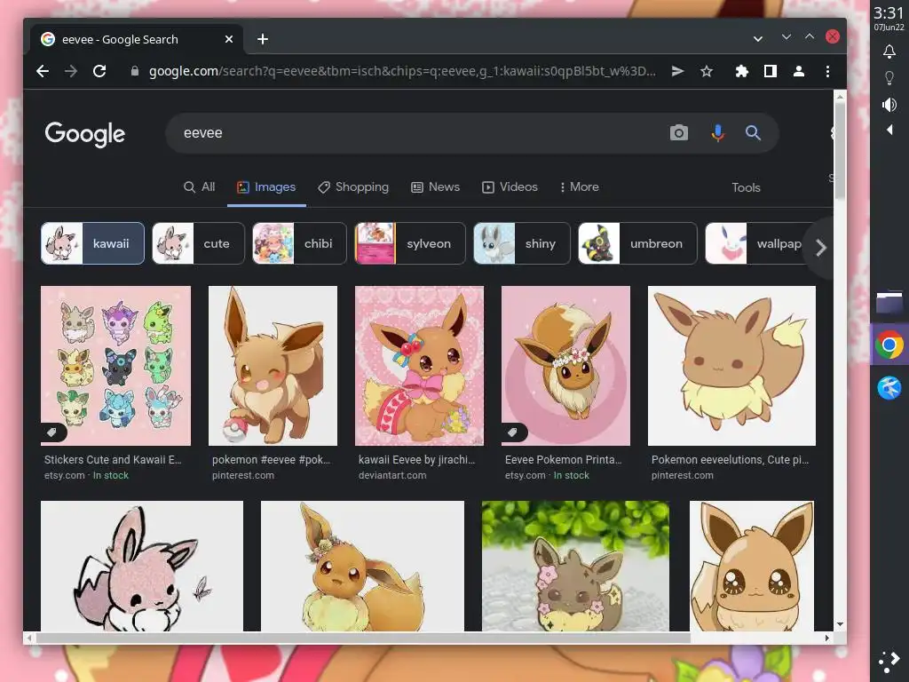This screenshot has width=909, height=682.
Task: Expand the More search options menu
Action: click(x=579, y=187)
